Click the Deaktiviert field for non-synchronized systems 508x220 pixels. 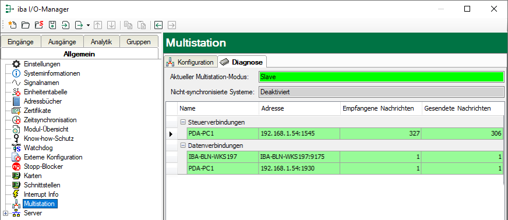[x=382, y=92]
